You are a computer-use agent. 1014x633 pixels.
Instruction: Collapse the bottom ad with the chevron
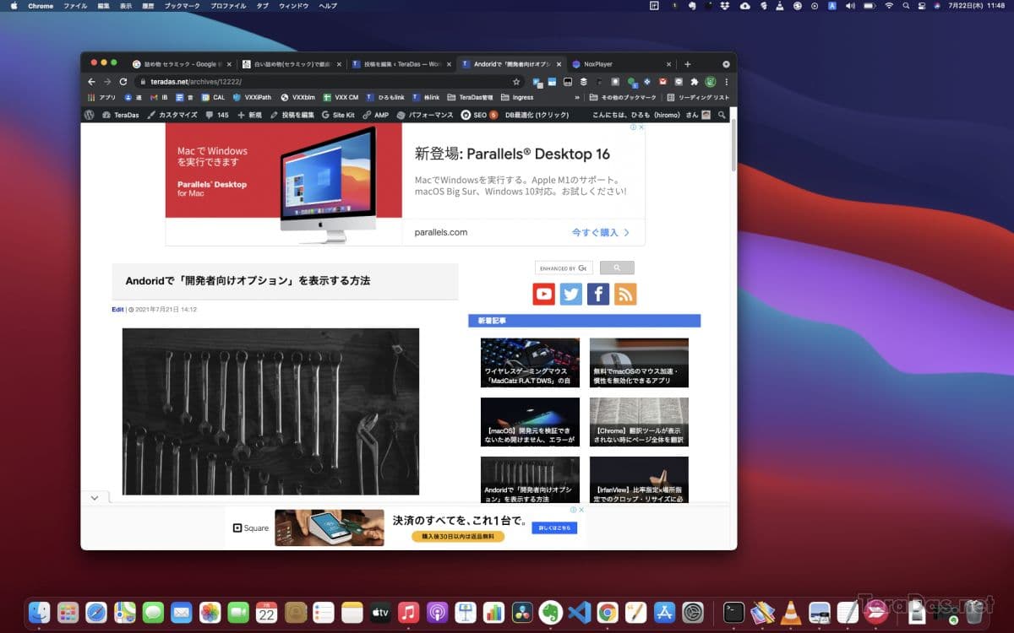(x=95, y=498)
